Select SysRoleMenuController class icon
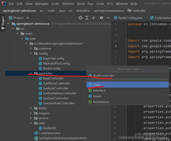 click(40, 93)
